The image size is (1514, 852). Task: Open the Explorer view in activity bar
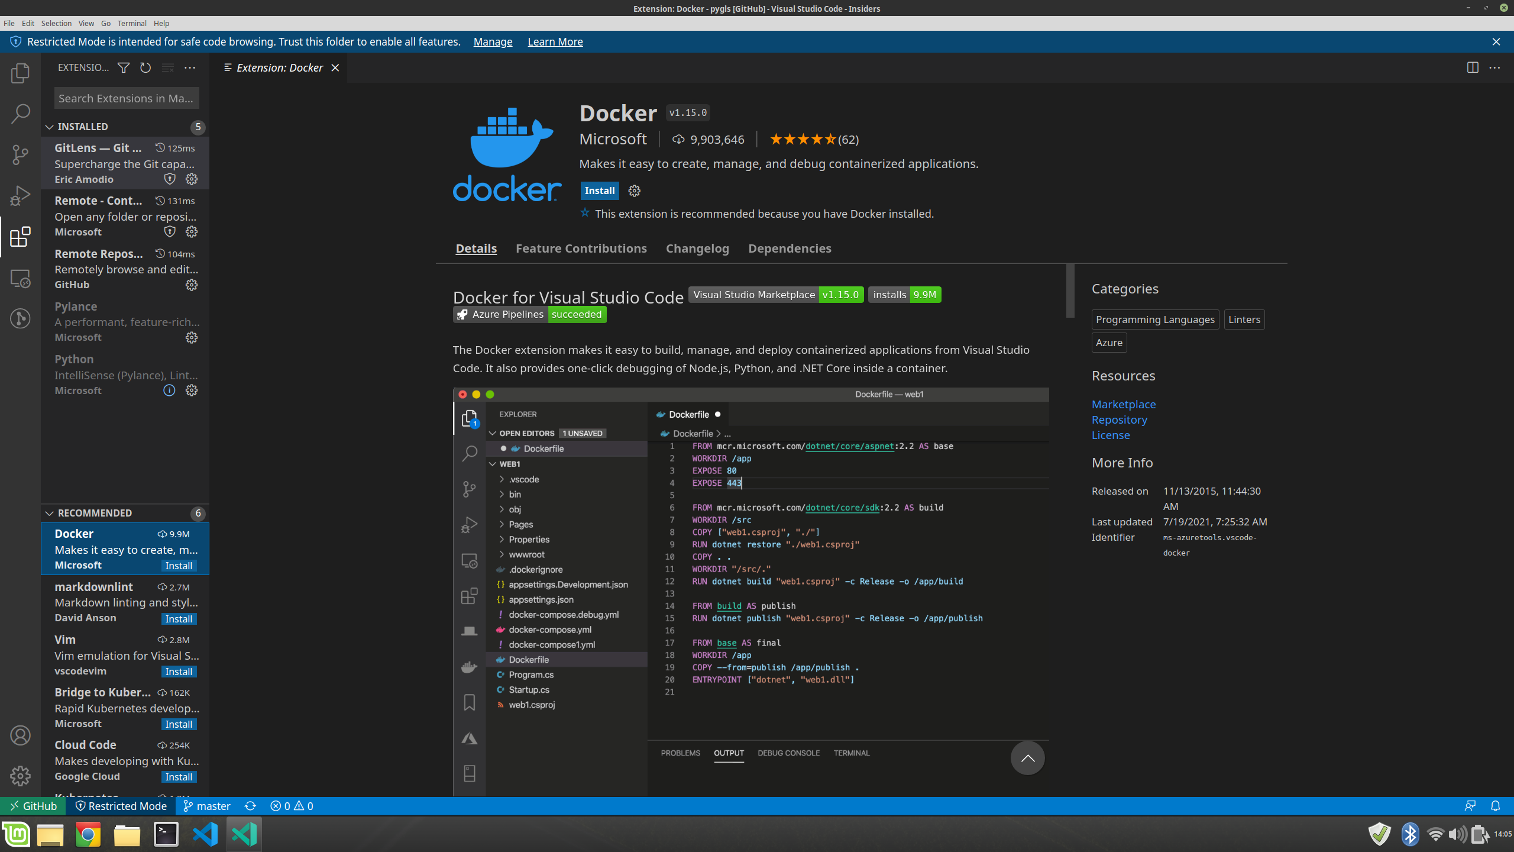pyautogui.click(x=20, y=73)
